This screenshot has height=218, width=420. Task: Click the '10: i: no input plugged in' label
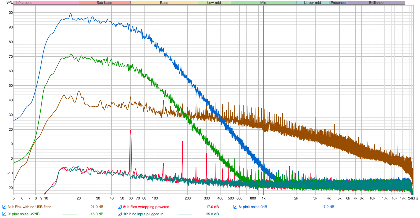tap(143, 214)
